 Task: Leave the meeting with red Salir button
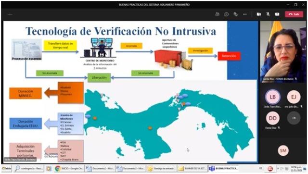tap(294, 14)
